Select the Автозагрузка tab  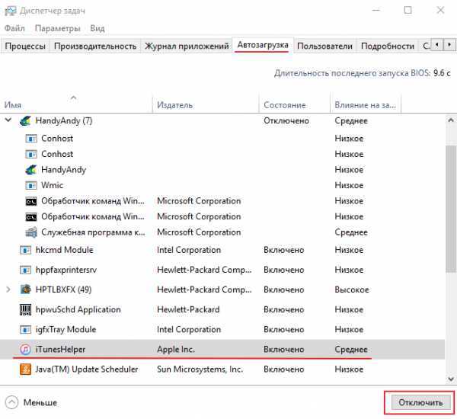(263, 45)
